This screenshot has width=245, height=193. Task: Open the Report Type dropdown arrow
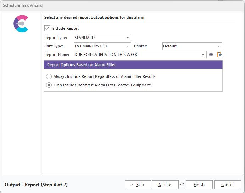tap(128, 38)
